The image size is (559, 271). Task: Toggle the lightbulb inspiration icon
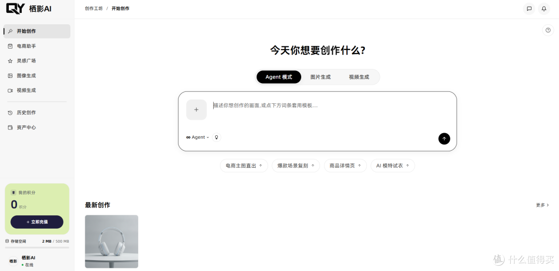tap(216, 137)
